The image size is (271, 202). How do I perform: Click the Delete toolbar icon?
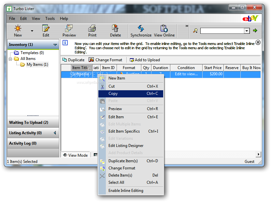[115, 28]
